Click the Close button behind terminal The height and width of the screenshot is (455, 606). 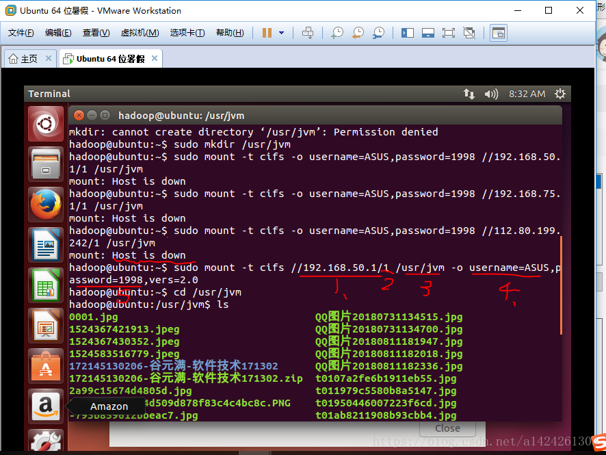(x=447, y=428)
